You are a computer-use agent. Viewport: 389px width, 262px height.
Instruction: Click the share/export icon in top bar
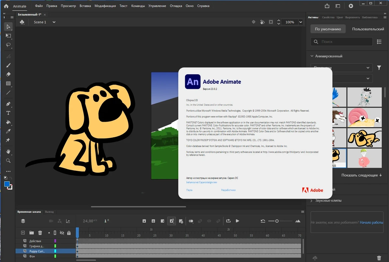pyautogui.click(x=327, y=6)
